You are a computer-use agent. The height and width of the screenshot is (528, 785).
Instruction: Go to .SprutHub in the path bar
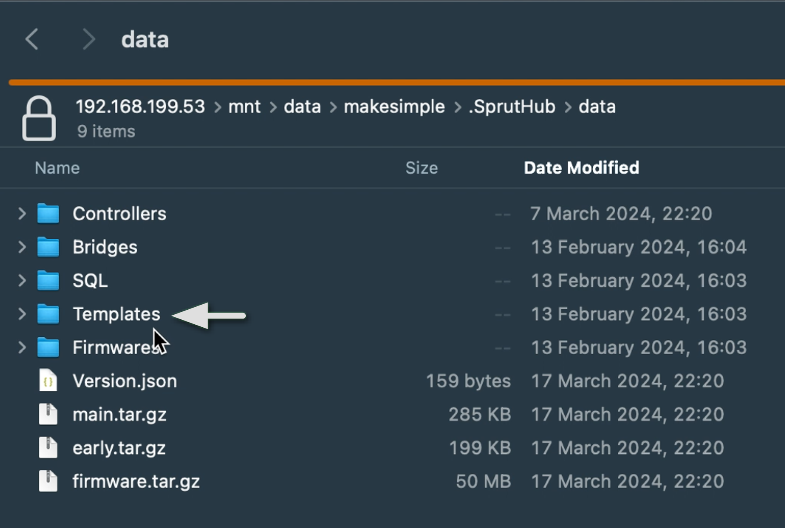512,107
